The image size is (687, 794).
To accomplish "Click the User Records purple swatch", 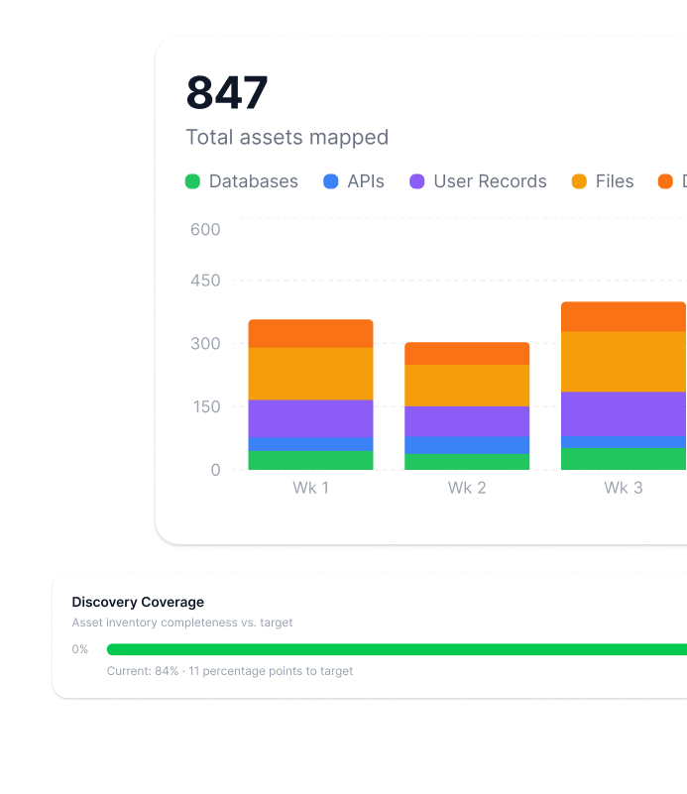I will [x=416, y=181].
